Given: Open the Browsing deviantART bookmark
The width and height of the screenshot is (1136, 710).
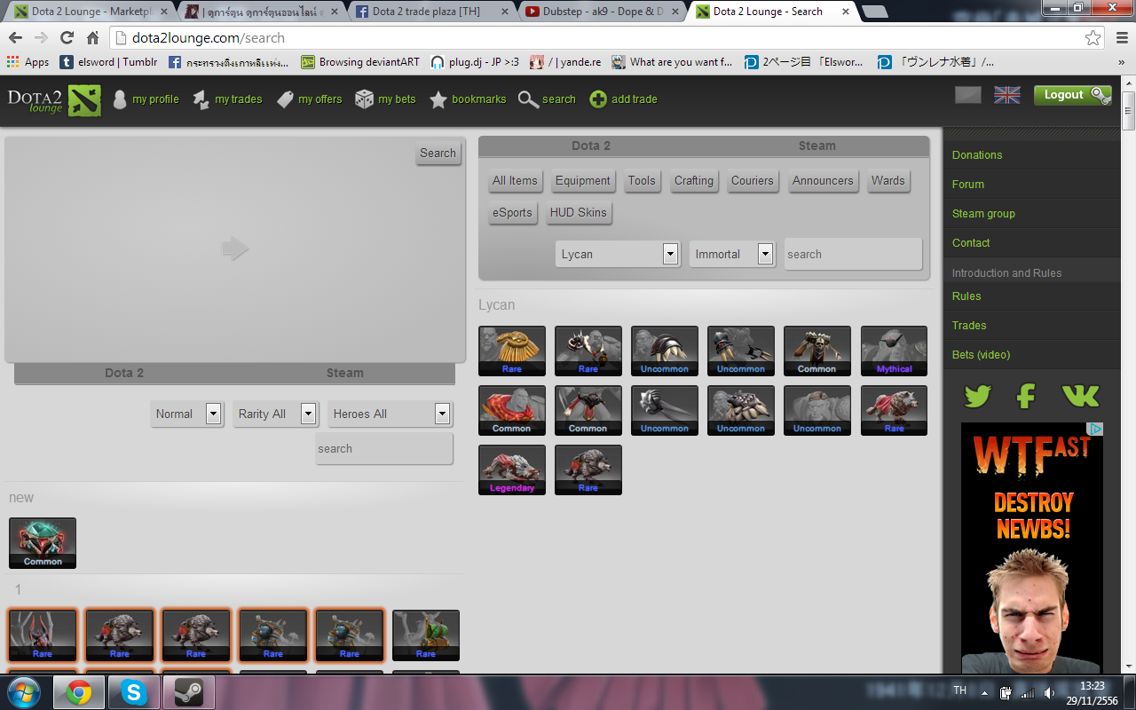Looking at the screenshot, I should 360,62.
